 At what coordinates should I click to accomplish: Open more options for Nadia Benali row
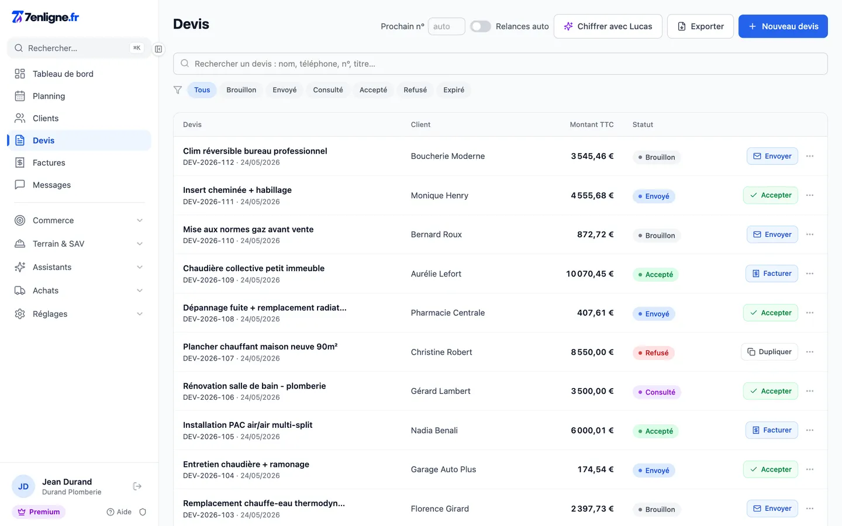tap(810, 430)
